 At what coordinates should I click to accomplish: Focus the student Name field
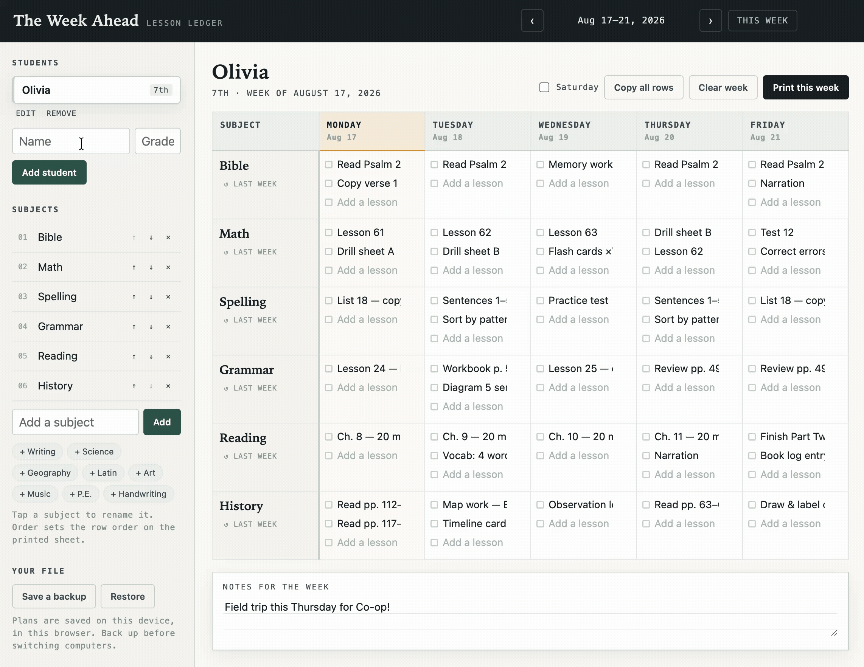click(71, 141)
